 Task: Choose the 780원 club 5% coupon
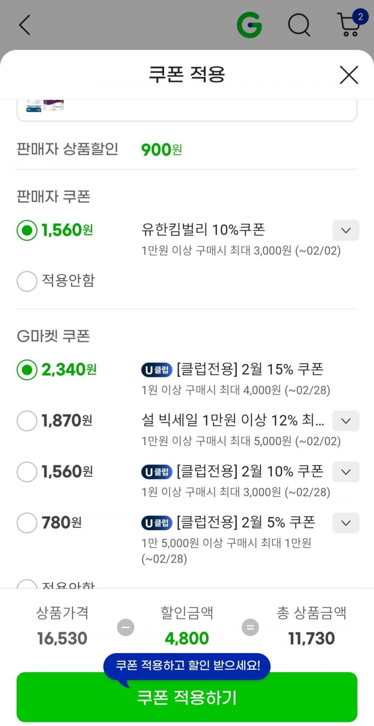27,523
